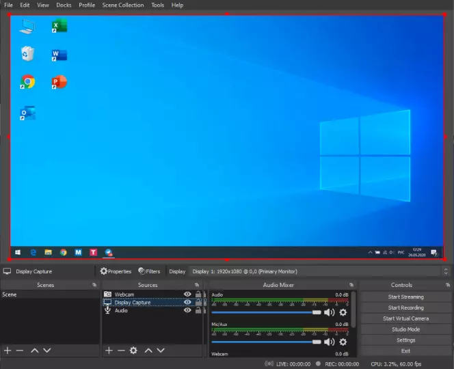Click the LIVE 00:00:00 status text

(293, 364)
